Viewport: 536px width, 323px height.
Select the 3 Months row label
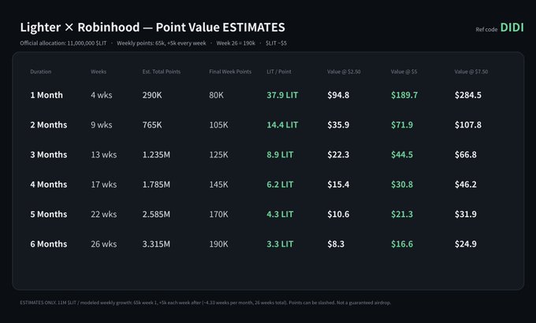pyautogui.click(x=49, y=155)
